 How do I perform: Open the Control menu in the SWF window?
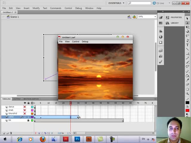point(76,42)
